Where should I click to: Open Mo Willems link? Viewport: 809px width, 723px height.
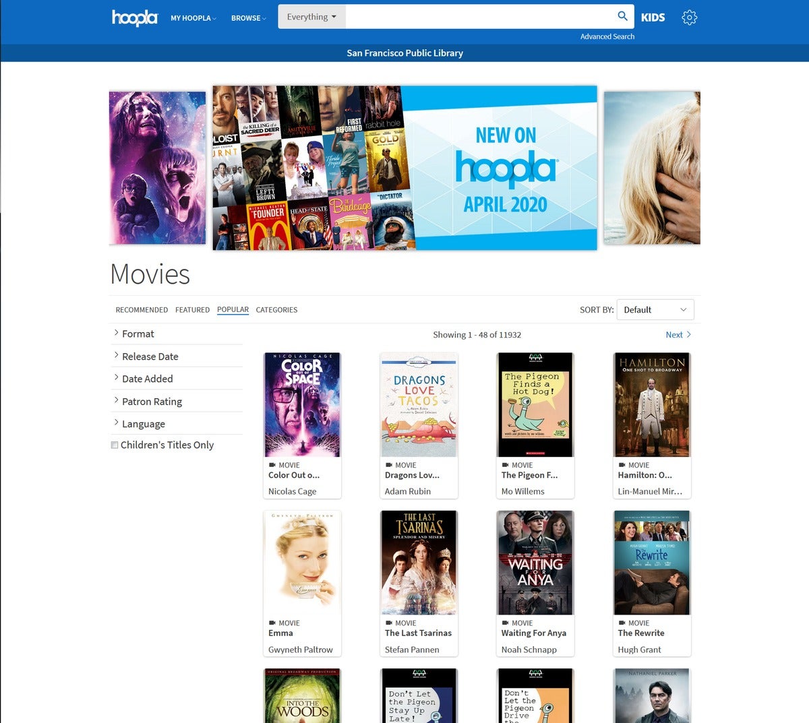tap(522, 491)
